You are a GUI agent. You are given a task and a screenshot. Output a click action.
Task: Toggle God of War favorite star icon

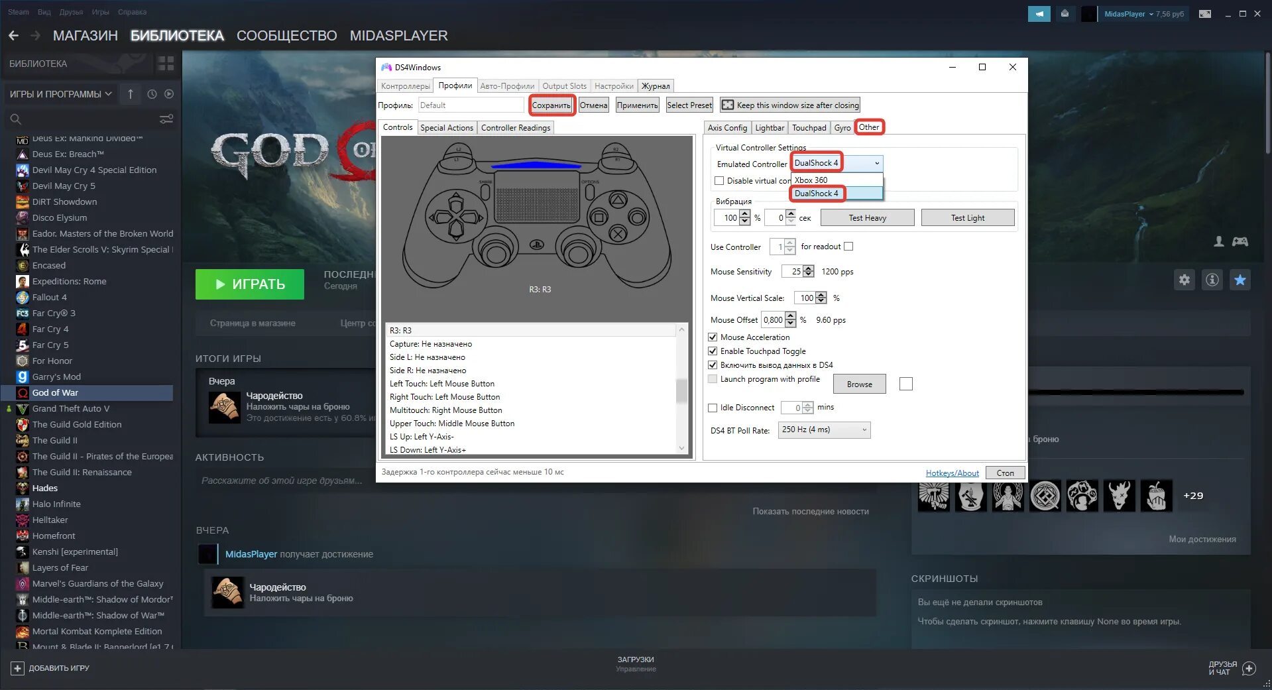pos(1240,280)
